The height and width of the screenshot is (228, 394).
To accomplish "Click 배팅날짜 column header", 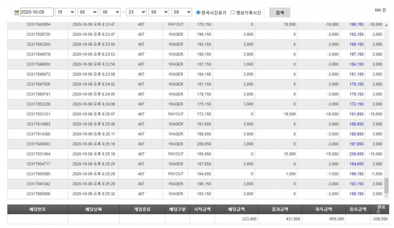I will [x=94, y=209].
